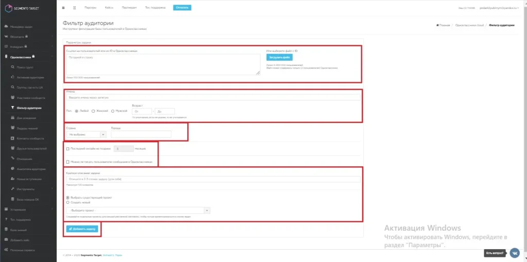Click the Краткое описание задачи input field
Image resolution: width=527 pixels, height=262 pixels.
coord(214,179)
